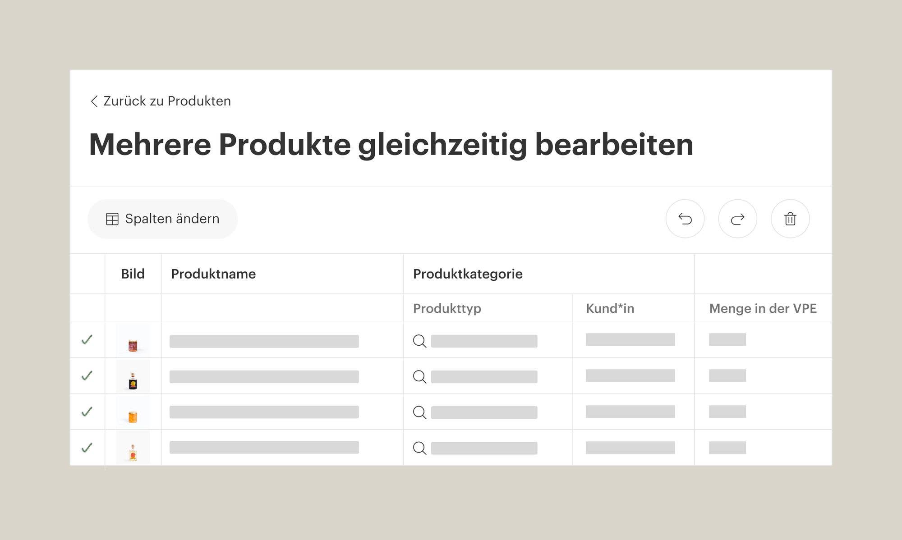
Task: Click the Produktkategorie column header
Action: coord(468,274)
